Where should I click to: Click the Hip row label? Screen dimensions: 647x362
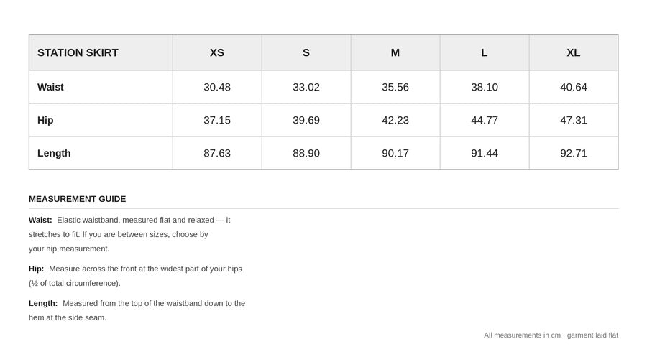point(45,120)
